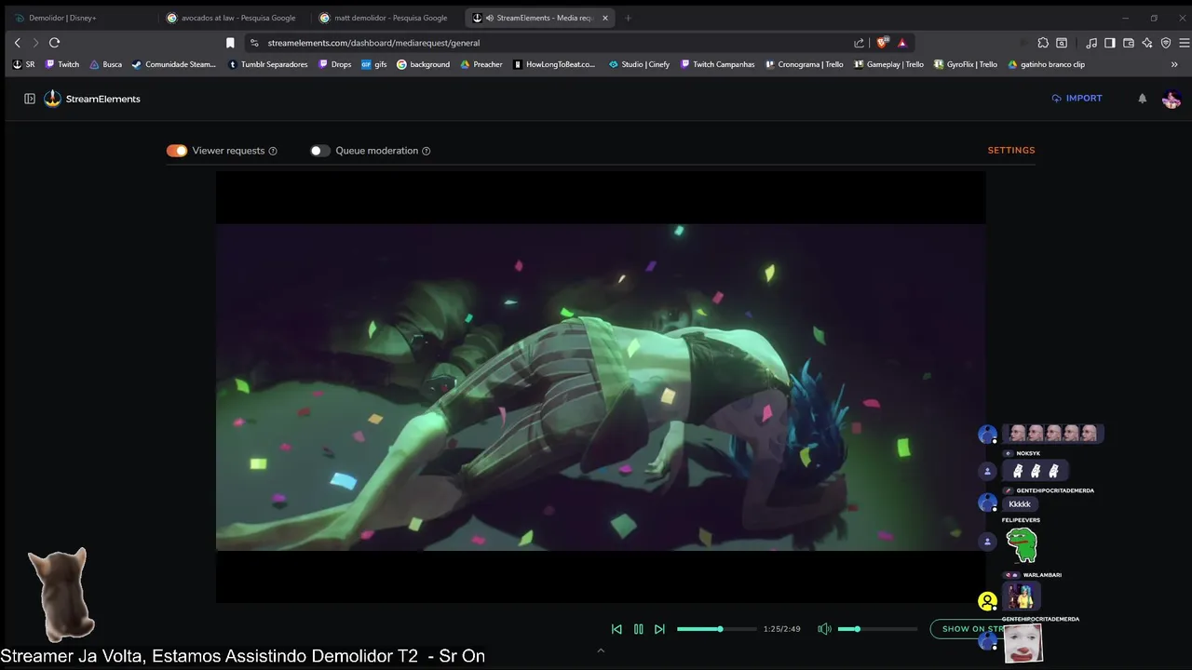Open Cronograma | Trello bookmark
This screenshot has width=1192, height=670.
click(804, 64)
